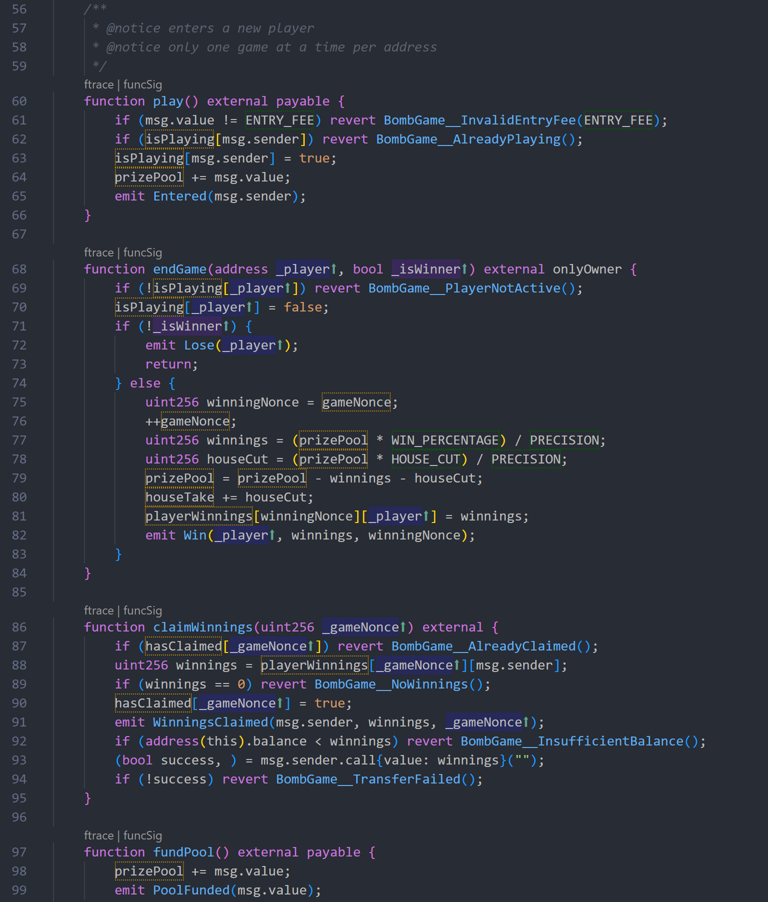Place cursor on BombGame__AlreadyClaimed error
The height and width of the screenshot is (902, 768).
coord(484,646)
